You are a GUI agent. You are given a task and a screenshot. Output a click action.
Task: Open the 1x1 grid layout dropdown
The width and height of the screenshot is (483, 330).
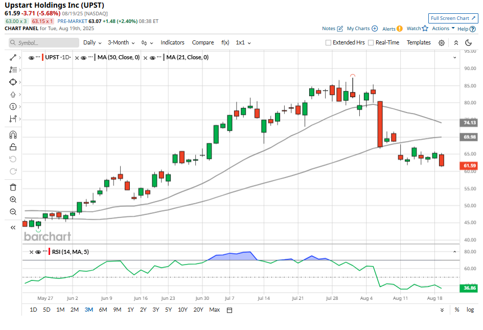pyautogui.click(x=243, y=43)
